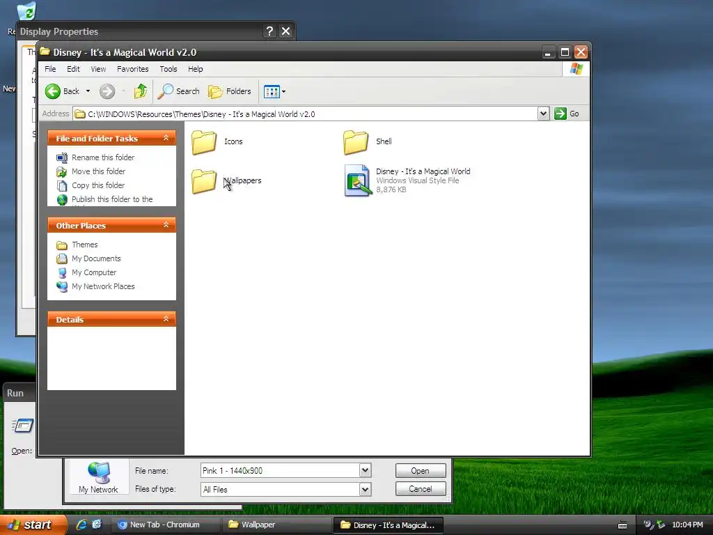The width and height of the screenshot is (713, 535).
Task: Collapse the Other Places panel
Action: pyautogui.click(x=166, y=225)
